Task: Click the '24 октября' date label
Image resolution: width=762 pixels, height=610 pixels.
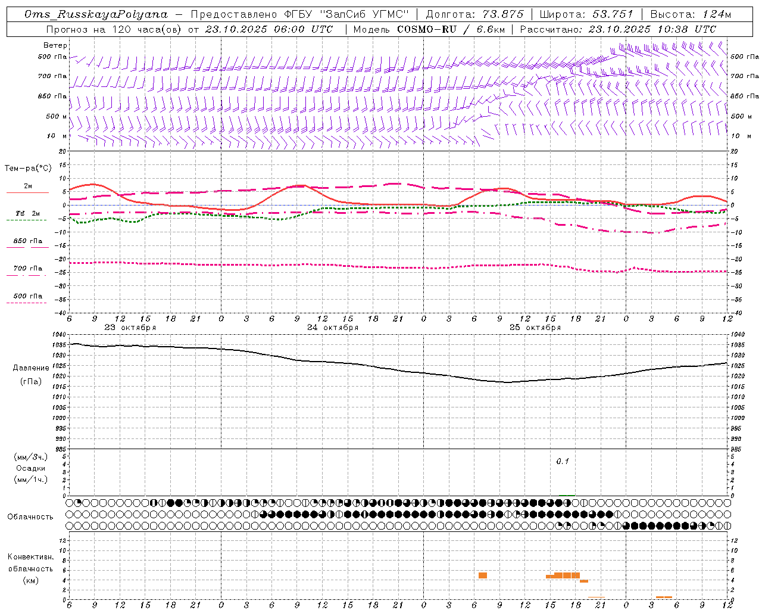Action: 333,328
